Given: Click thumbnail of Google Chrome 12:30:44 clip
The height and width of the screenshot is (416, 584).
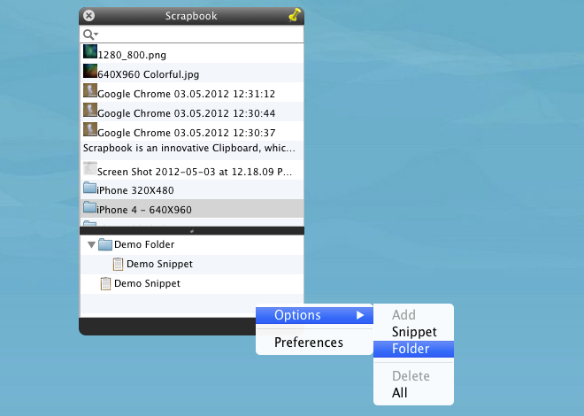Looking at the screenshot, I should [90, 110].
